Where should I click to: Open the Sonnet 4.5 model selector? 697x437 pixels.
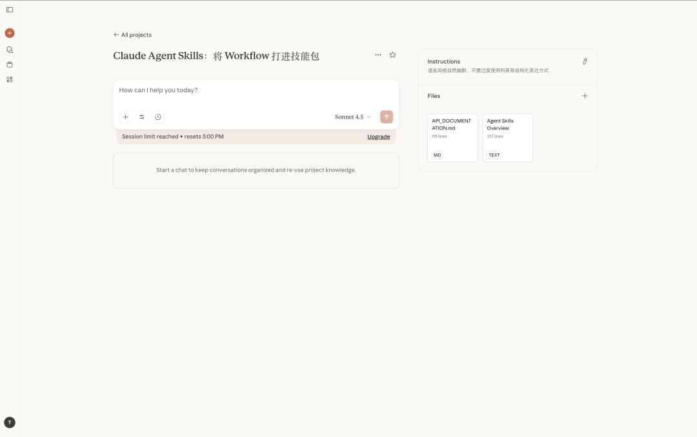click(x=353, y=117)
